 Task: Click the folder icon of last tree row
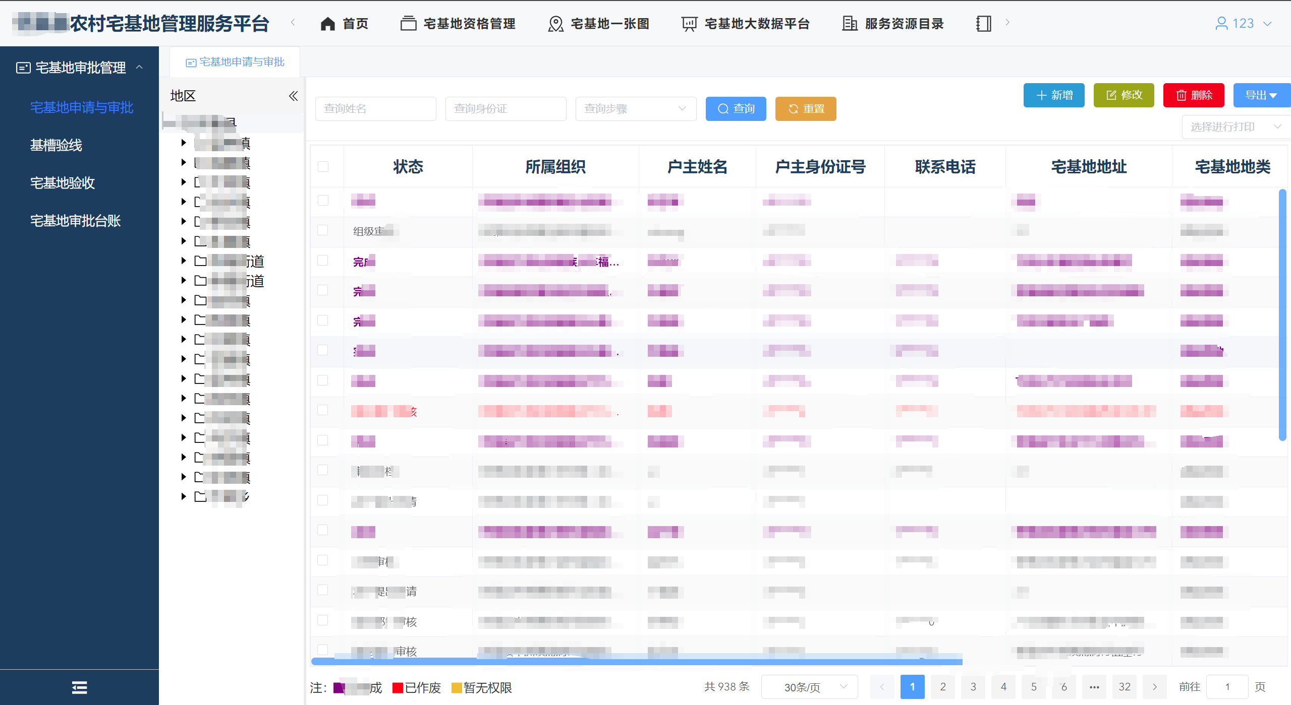click(201, 496)
